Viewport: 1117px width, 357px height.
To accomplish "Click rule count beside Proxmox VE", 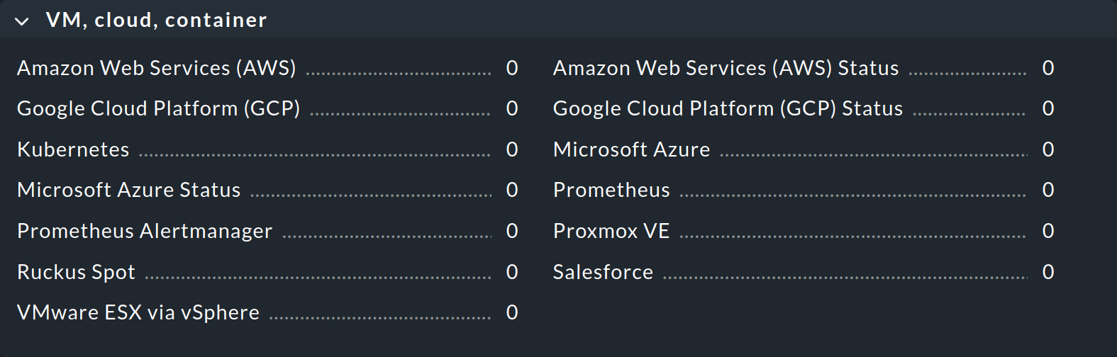I will coord(1048,231).
